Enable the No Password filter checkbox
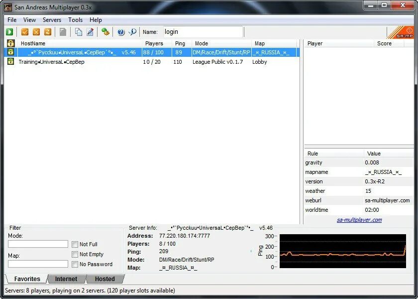 (75, 264)
